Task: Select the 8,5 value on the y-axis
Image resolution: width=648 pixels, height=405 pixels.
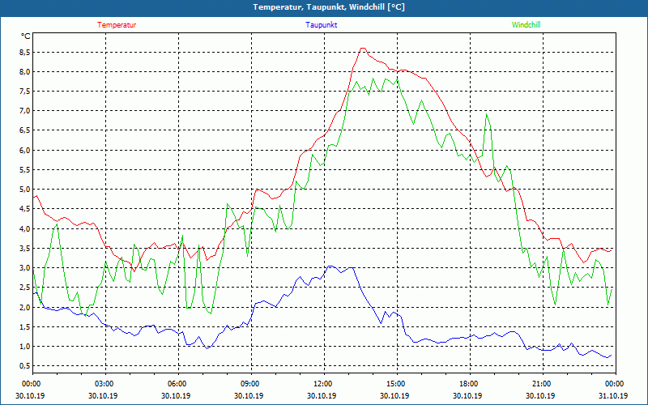Action: (24, 52)
